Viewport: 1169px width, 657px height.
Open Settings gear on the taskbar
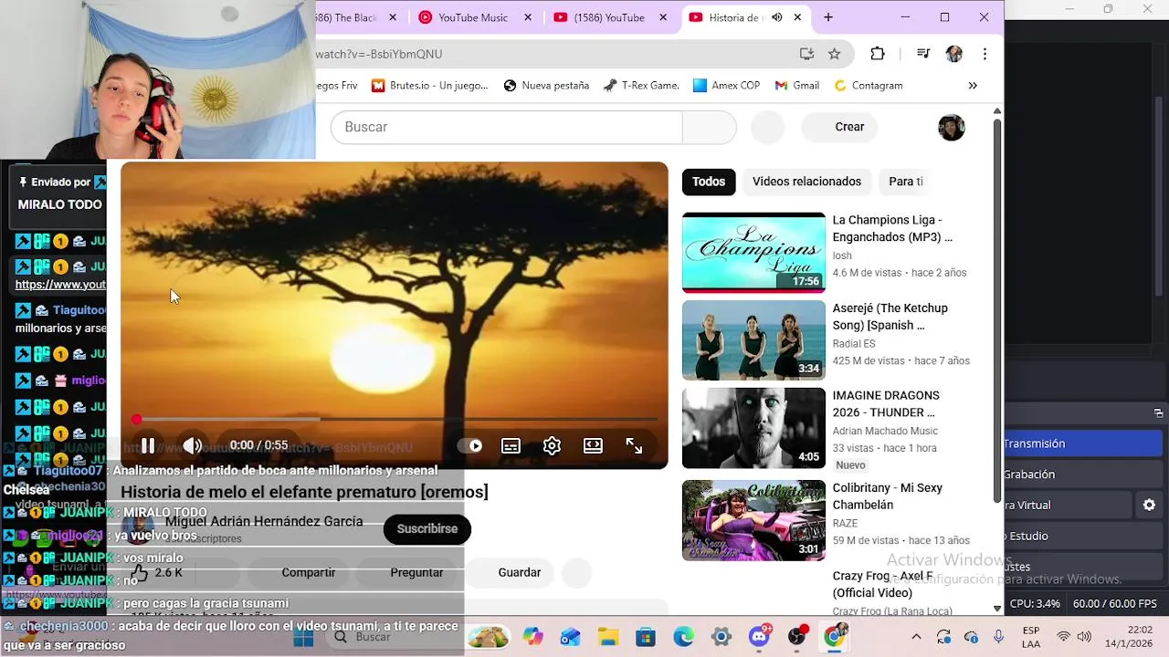721,637
